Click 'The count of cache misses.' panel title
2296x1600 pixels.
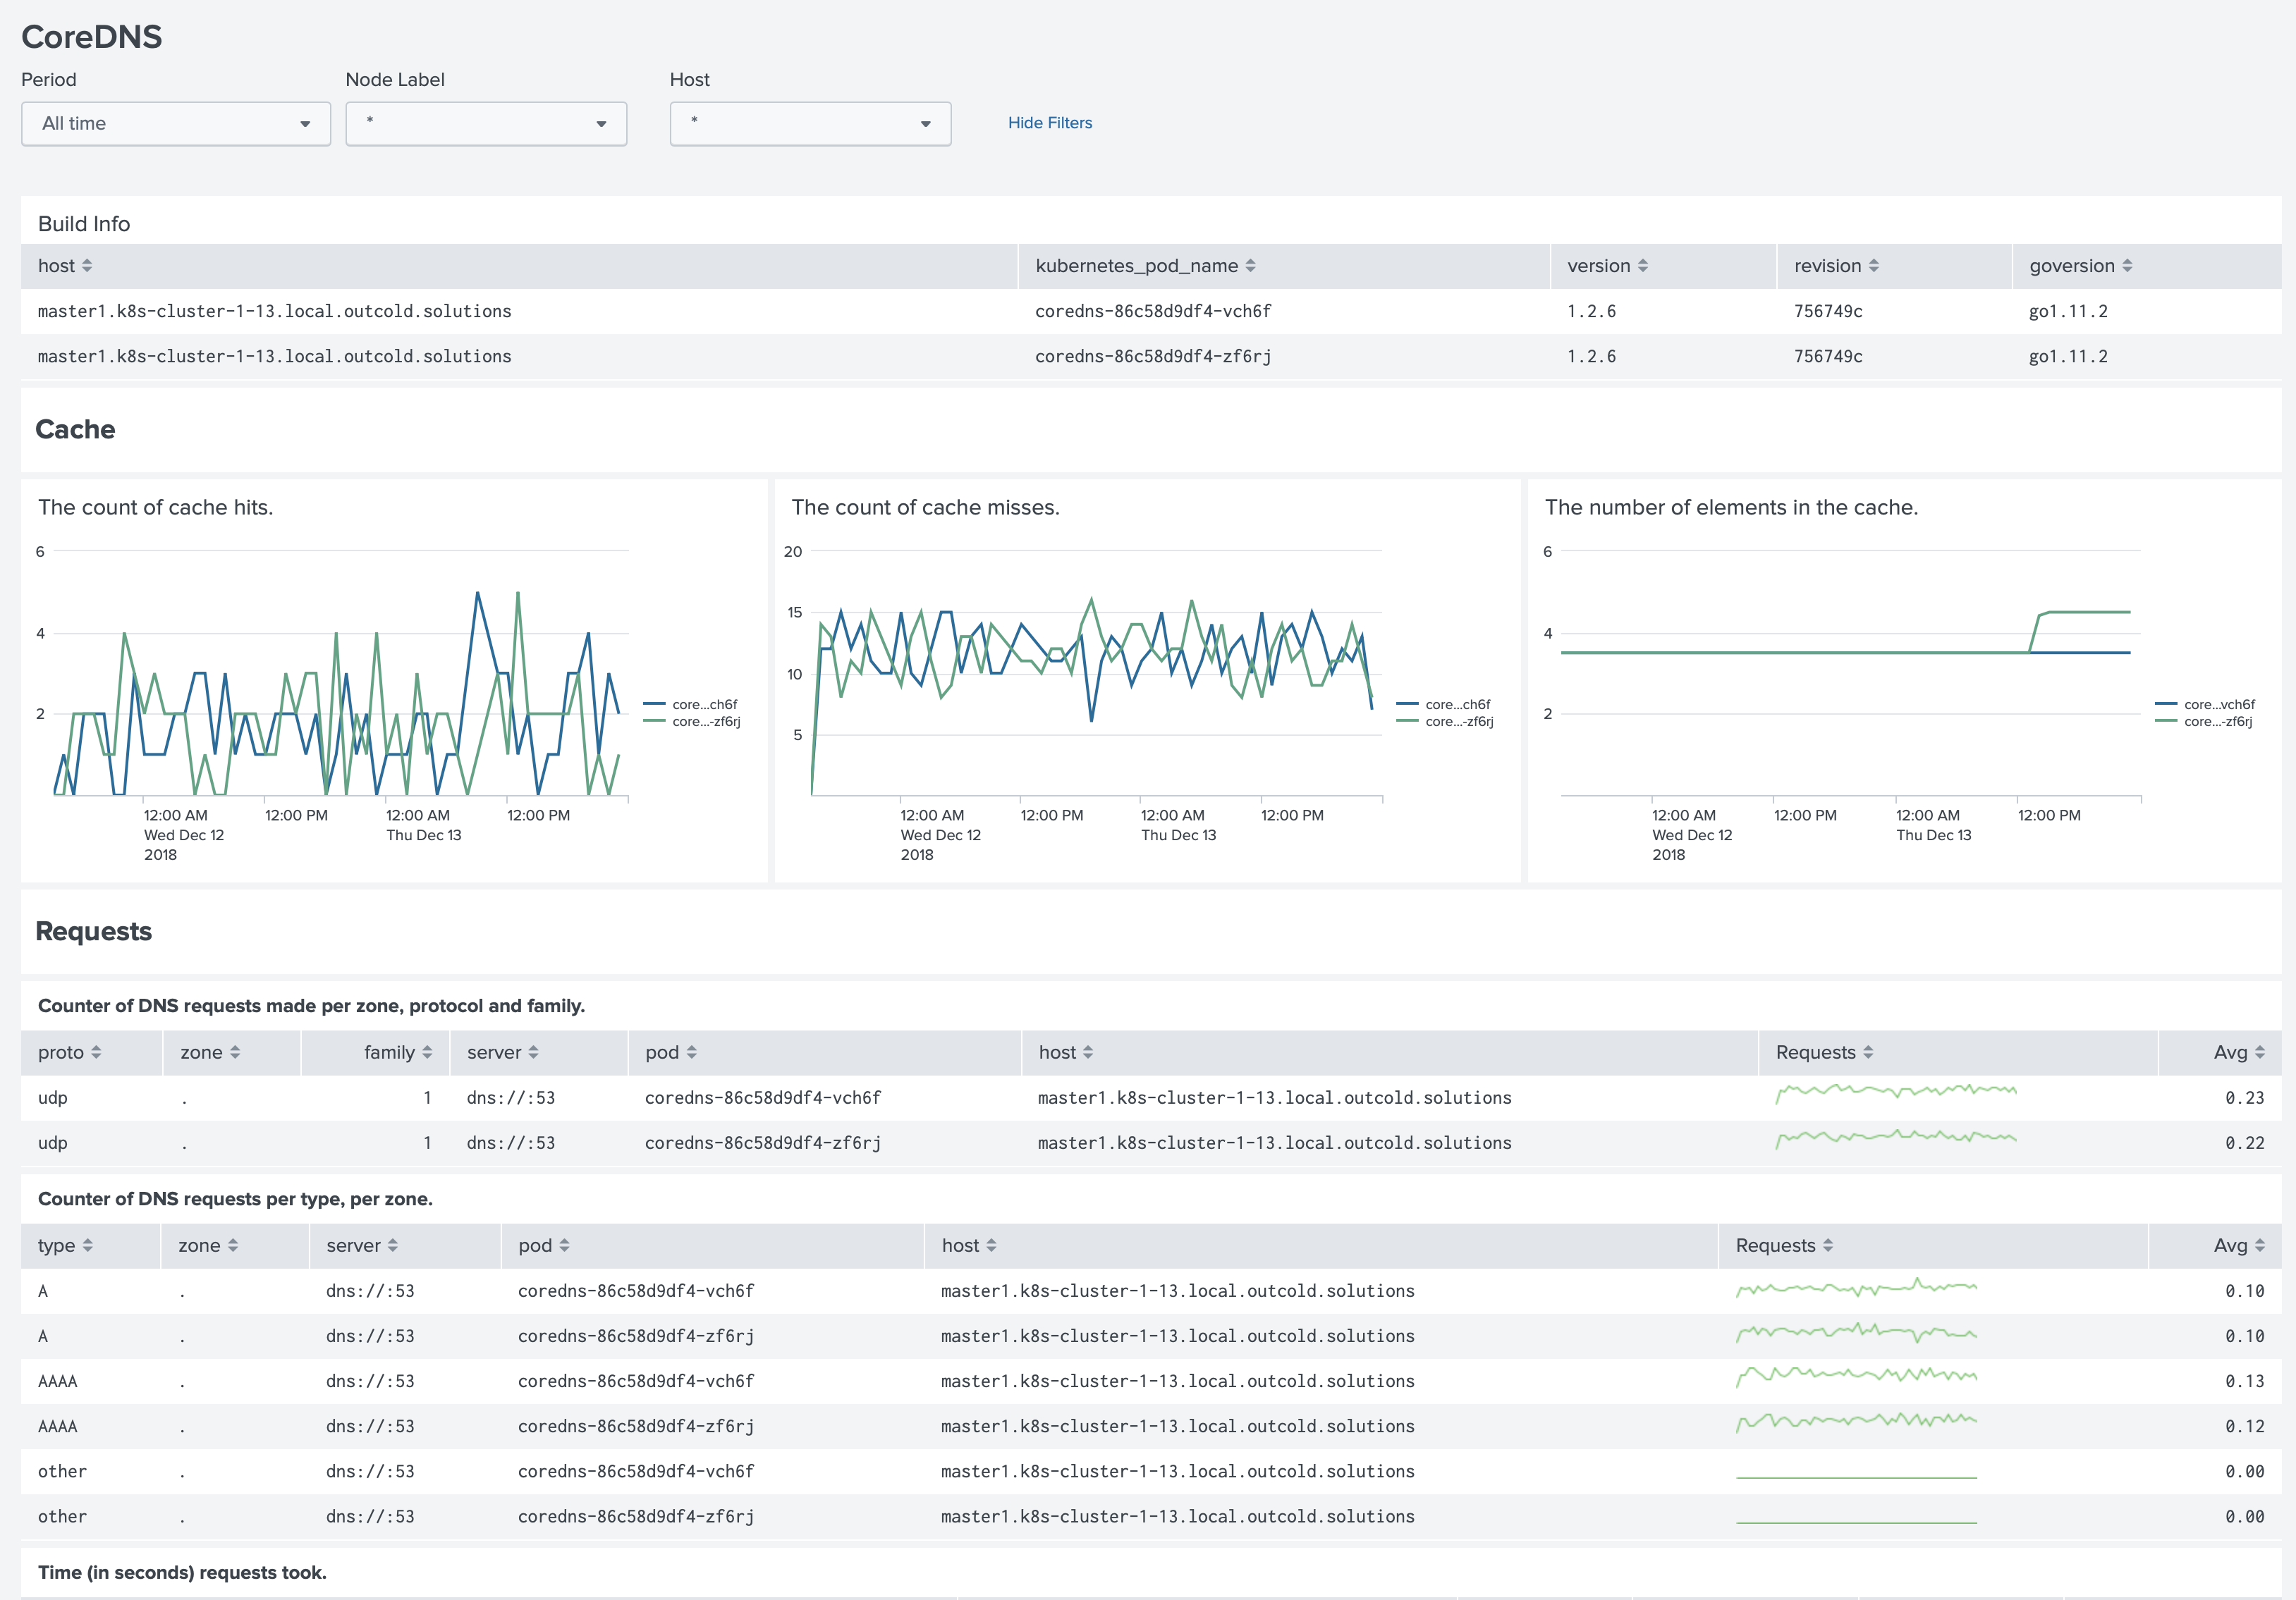[925, 507]
